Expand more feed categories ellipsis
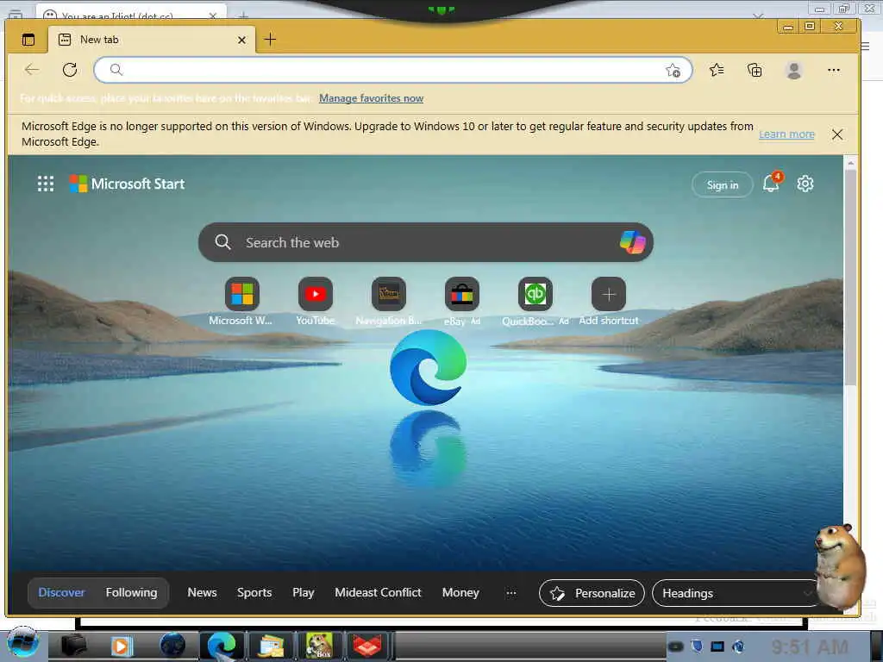Viewport: 883px width, 662px height. click(510, 593)
